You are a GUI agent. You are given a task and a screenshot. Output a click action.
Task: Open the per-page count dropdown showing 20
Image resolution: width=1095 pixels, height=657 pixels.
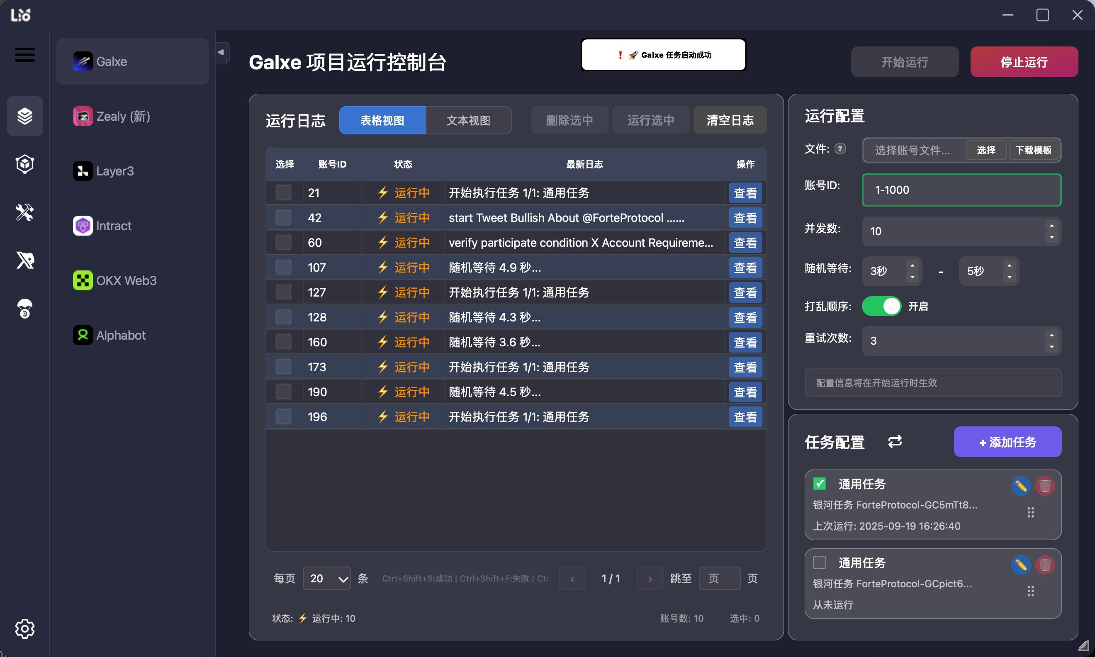pyautogui.click(x=326, y=578)
